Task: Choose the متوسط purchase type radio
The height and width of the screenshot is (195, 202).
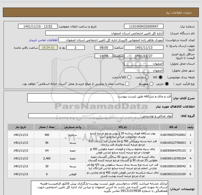Action: click(x=151, y=84)
